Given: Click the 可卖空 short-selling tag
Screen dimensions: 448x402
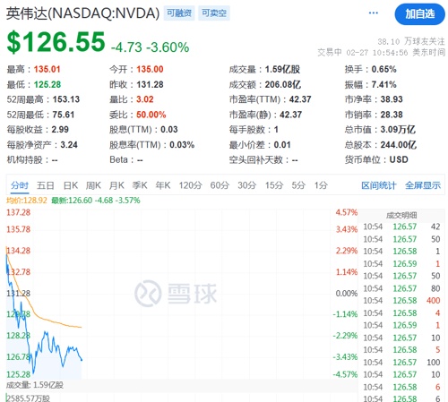Looking at the screenshot, I should coord(214,13).
